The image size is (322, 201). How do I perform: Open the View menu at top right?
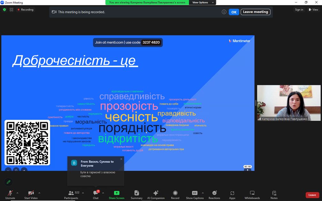pyautogui.click(x=313, y=10)
